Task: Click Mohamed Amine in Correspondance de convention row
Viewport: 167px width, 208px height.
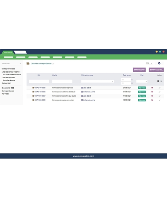Action: pos(89,100)
